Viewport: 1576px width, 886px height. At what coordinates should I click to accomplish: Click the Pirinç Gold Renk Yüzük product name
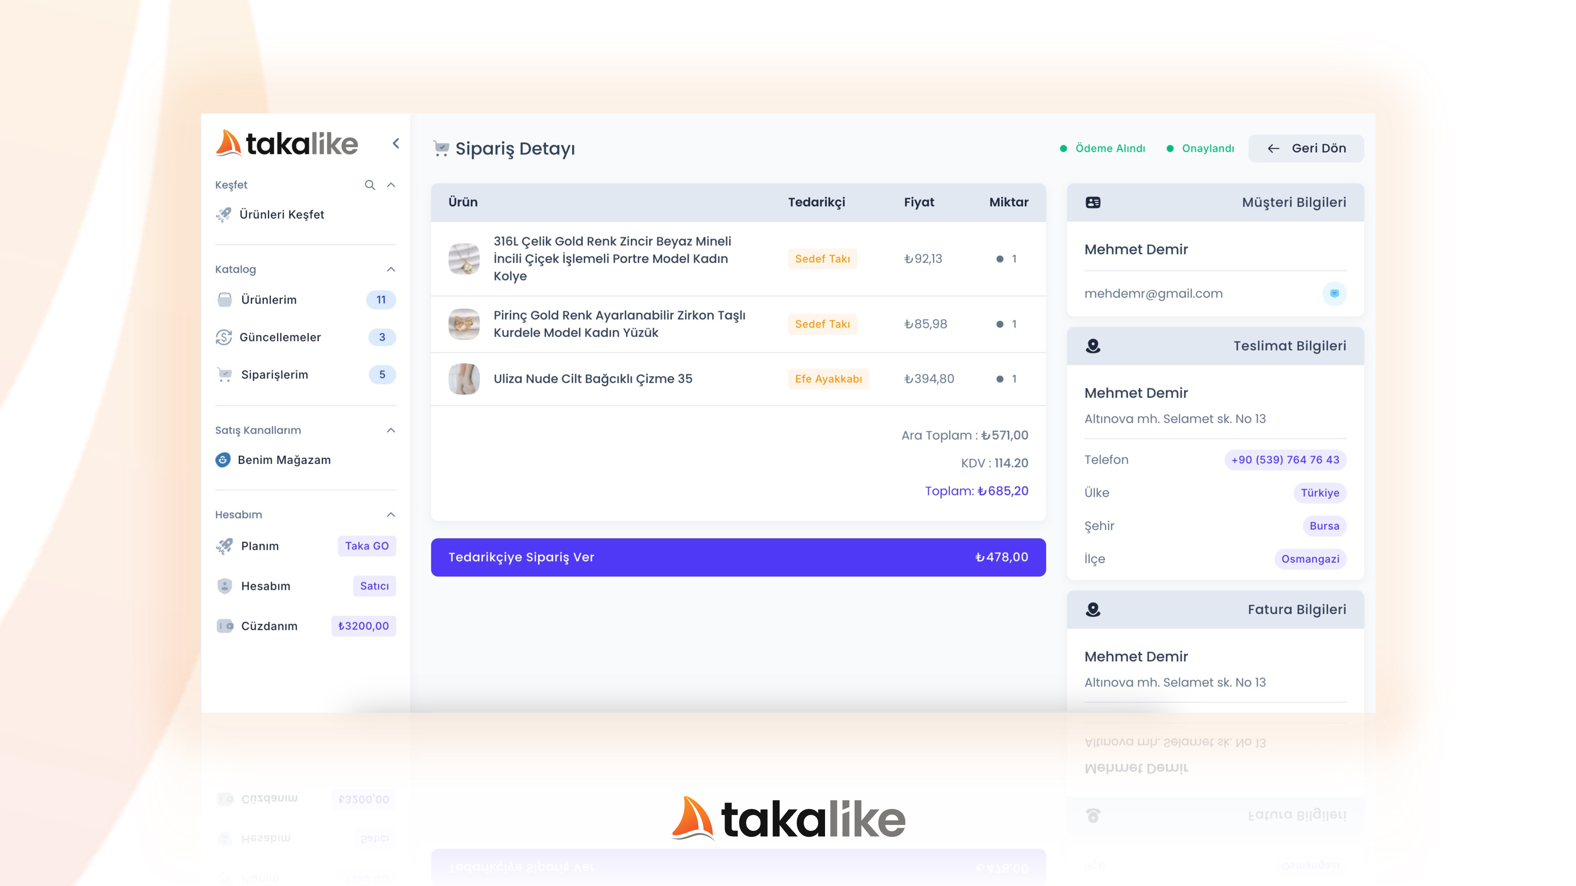pyautogui.click(x=620, y=324)
